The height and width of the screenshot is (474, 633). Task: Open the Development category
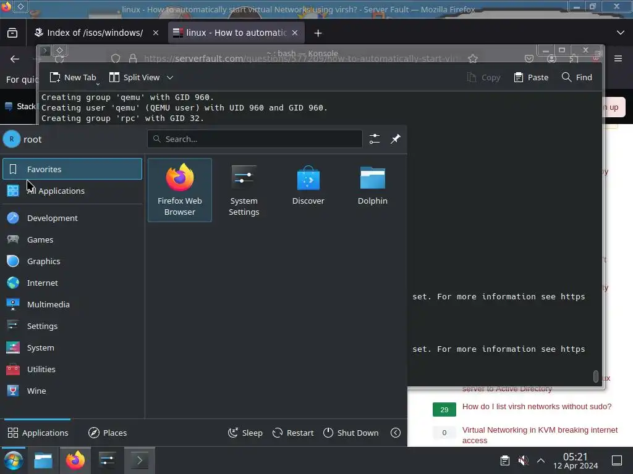(72, 218)
